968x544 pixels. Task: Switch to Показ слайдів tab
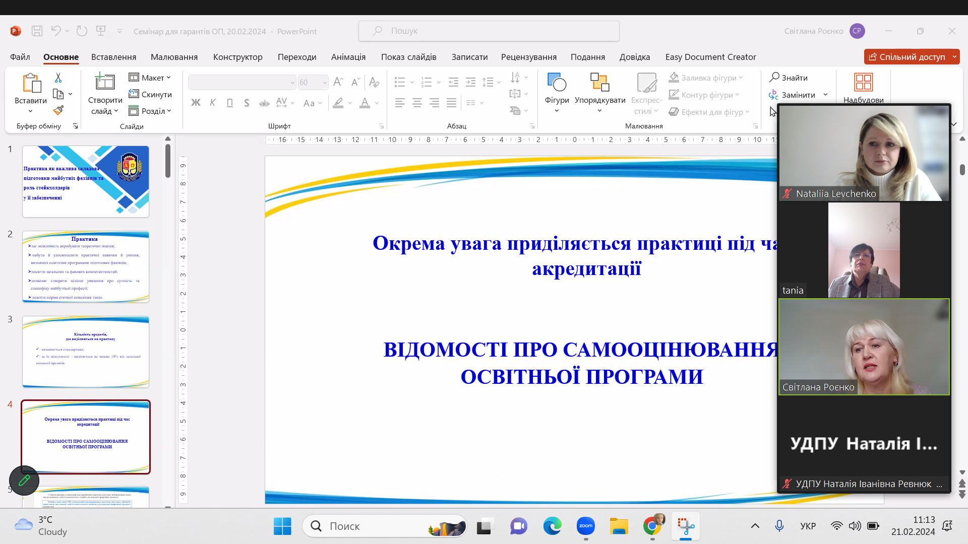[x=409, y=57]
